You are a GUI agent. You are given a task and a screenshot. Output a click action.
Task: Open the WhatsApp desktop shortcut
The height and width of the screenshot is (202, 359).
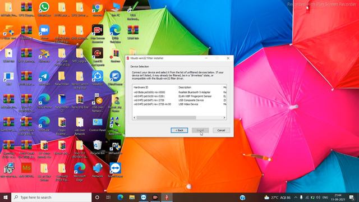click(44, 9)
